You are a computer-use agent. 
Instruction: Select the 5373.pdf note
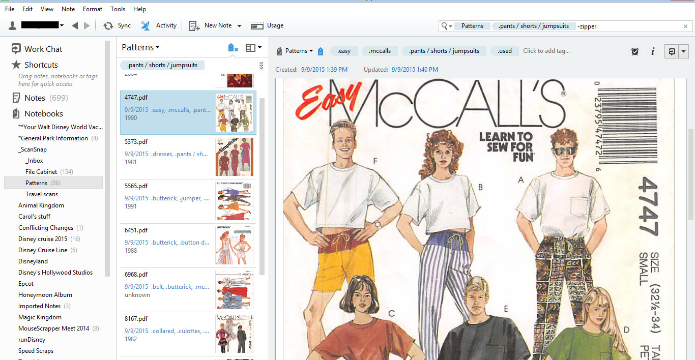pos(188,157)
